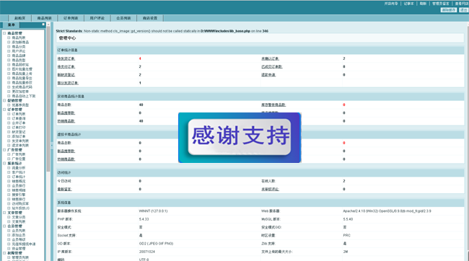This screenshot has height=261, width=469.
Task: Open 管理员留言 in the header
Action: 441,4
